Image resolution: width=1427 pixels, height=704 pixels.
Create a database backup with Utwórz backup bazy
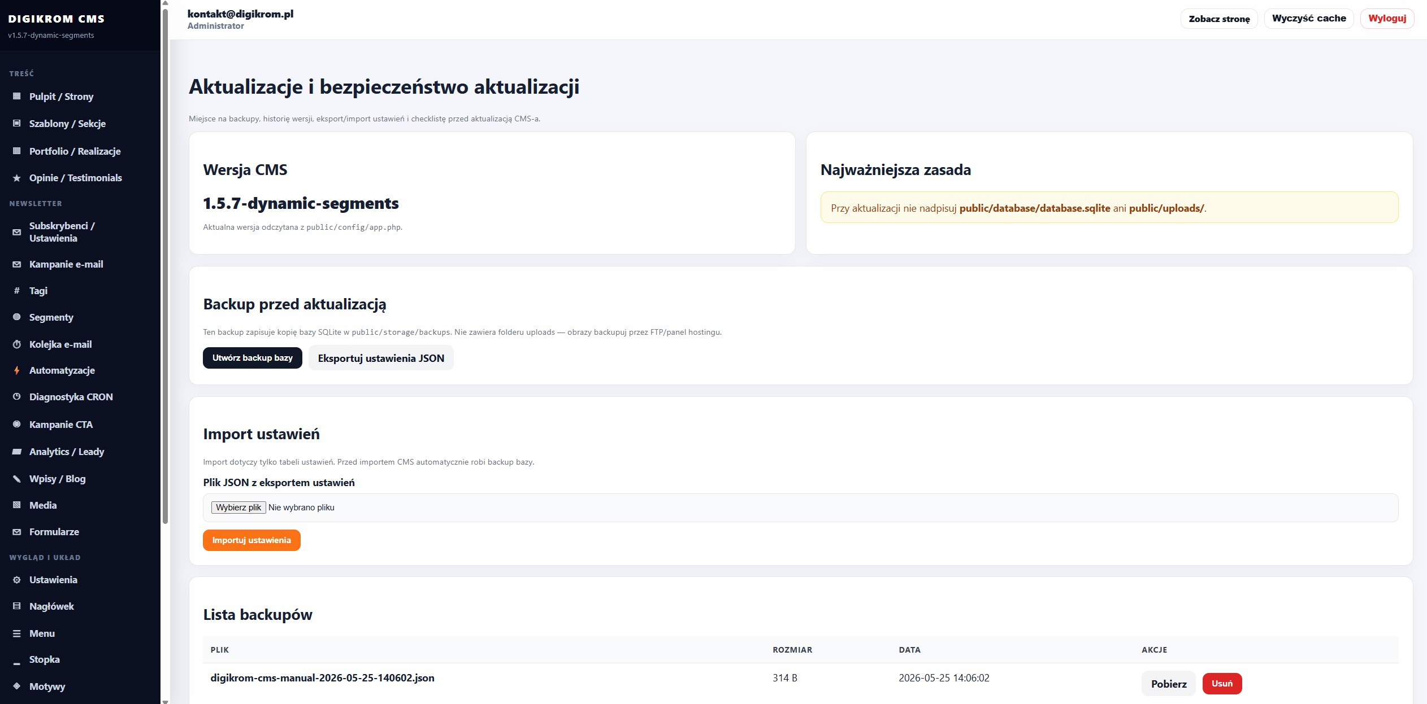point(252,358)
